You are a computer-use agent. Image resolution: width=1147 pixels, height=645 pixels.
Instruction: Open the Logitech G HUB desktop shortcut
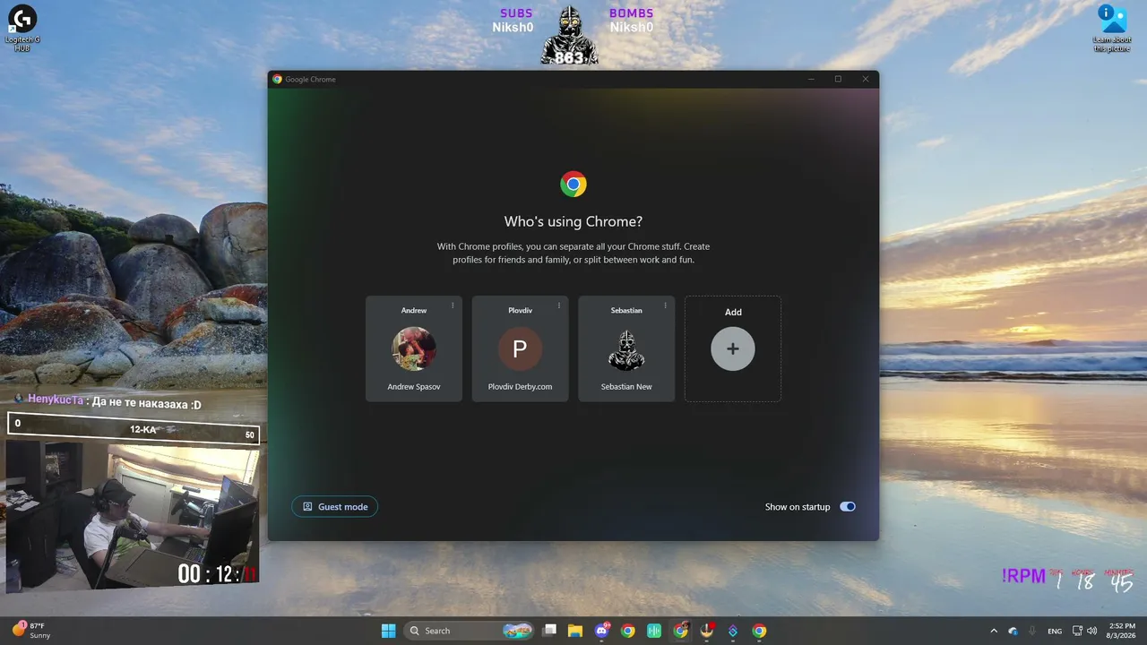coord(22,27)
